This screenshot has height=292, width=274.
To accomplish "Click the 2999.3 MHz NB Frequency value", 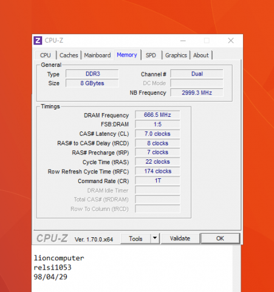I will click(197, 92).
